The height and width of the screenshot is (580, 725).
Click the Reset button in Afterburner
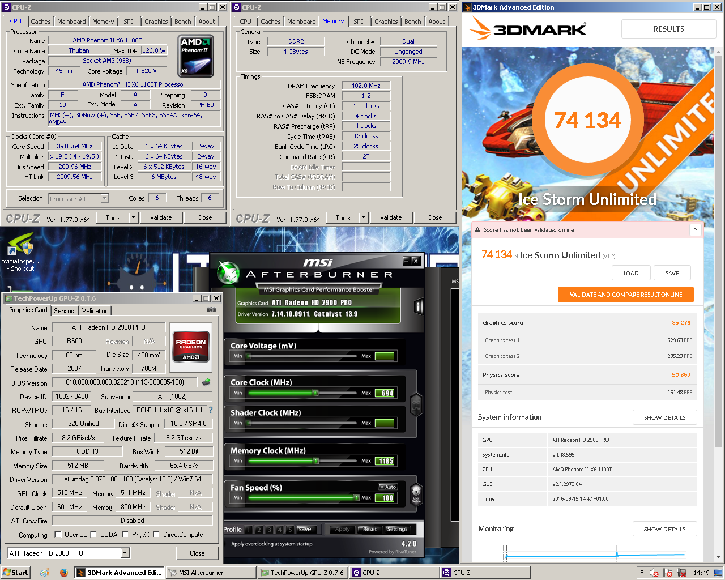pos(370,529)
